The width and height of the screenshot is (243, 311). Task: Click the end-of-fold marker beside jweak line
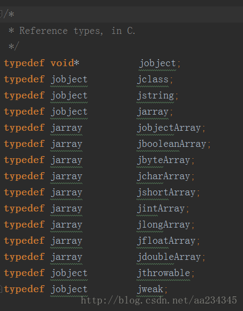tap(1, 289)
